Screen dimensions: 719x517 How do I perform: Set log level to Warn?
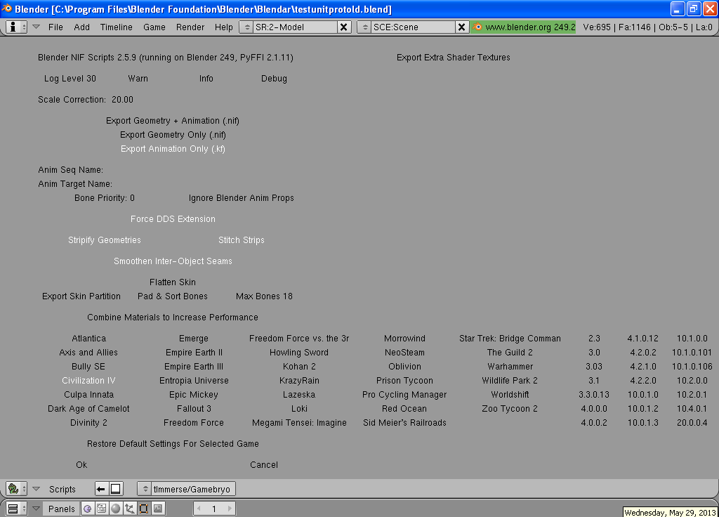[138, 79]
